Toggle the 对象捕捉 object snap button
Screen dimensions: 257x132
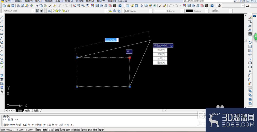pyautogui.click(x=65, y=130)
